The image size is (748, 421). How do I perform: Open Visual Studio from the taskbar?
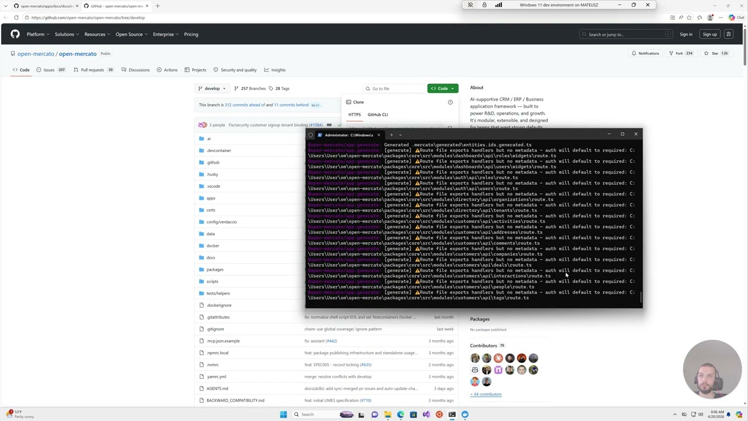click(x=426, y=415)
